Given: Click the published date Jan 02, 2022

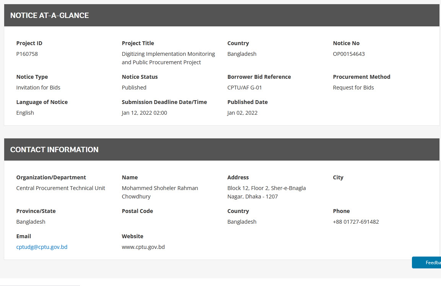Looking at the screenshot, I should click(x=242, y=113).
